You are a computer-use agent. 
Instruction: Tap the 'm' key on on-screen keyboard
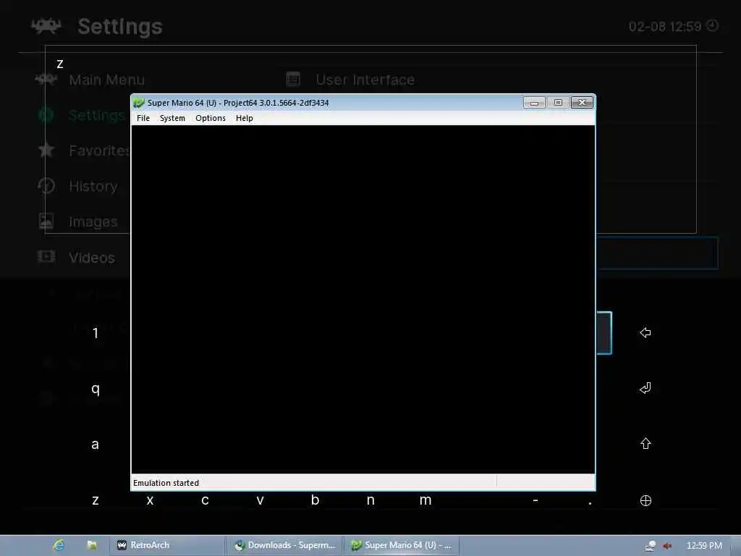pos(425,500)
